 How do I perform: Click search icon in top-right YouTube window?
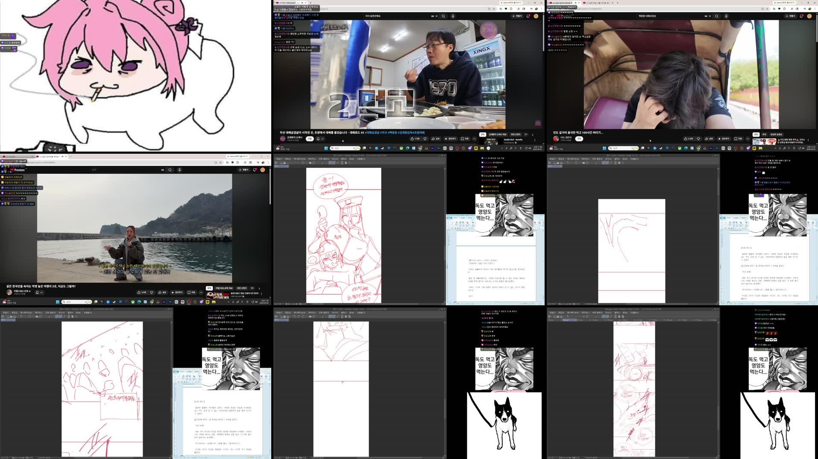point(717,16)
